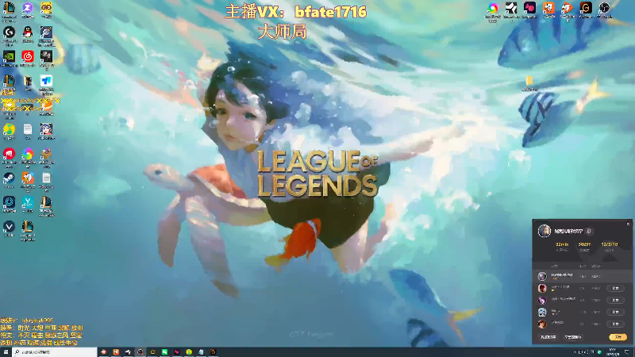Select the highlighted first player row in popup
Viewport: 635px width, 357px height.
tap(583, 276)
